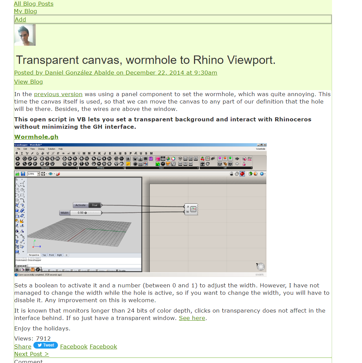Open the blue sphere Preview quality dropdown
The width and height of the screenshot is (362, 363).
pyautogui.click(x=262, y=174)
